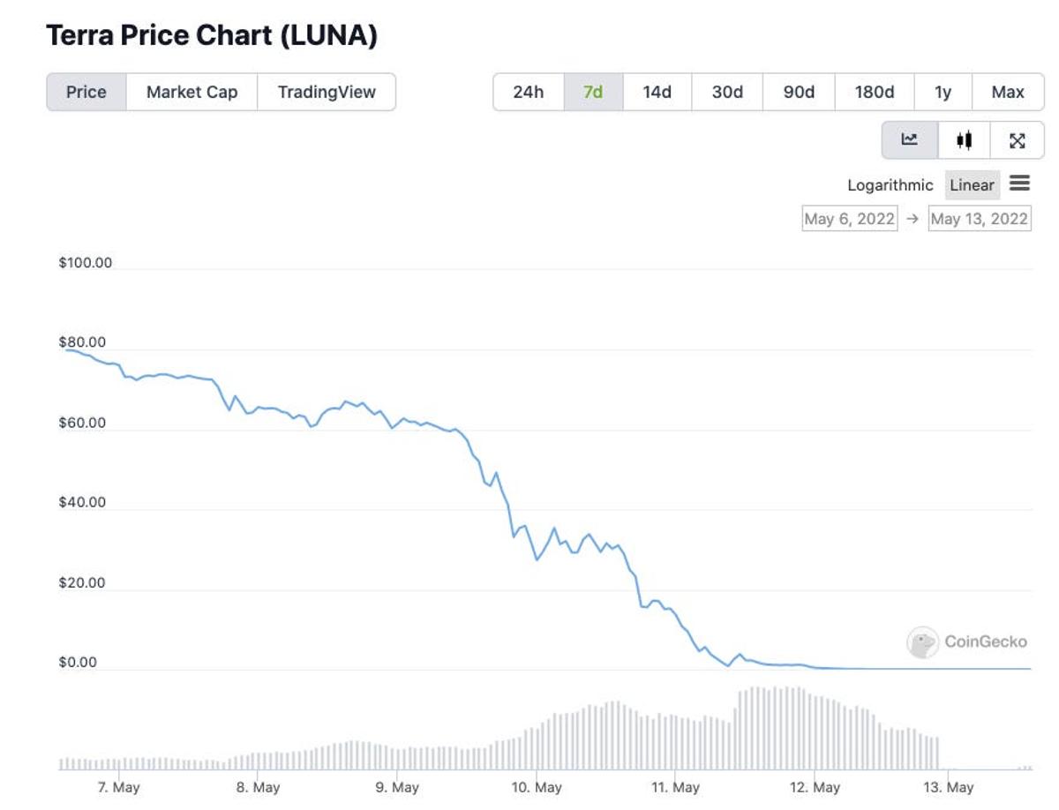The image size is (1059, 810).
Task: Open the TradingView chart tab
Action: click(326, 92)
